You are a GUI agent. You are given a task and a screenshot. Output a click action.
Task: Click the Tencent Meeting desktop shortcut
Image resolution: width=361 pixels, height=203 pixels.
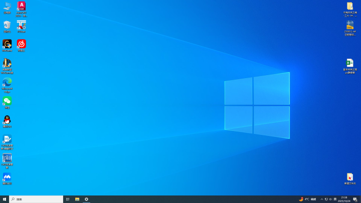tap(7, 178)
